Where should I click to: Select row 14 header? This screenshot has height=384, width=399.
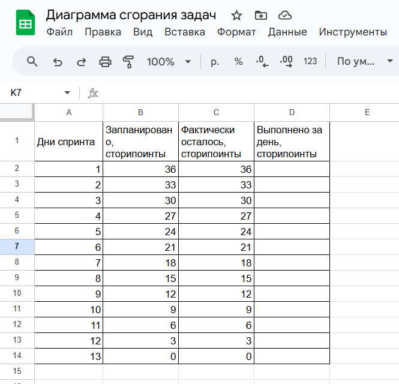pos(17,355)
